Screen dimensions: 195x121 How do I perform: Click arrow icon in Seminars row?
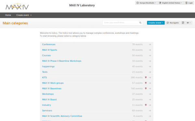[150, 111]
